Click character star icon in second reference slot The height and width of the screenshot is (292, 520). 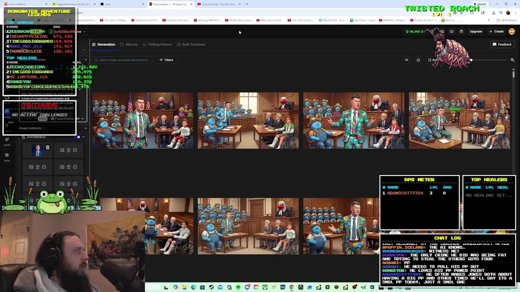coord(69,150)
